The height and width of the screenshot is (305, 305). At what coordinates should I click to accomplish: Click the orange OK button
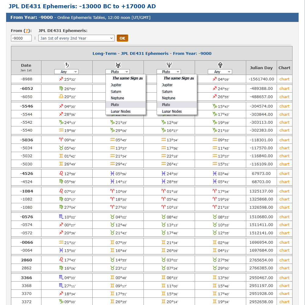(122, 38)
